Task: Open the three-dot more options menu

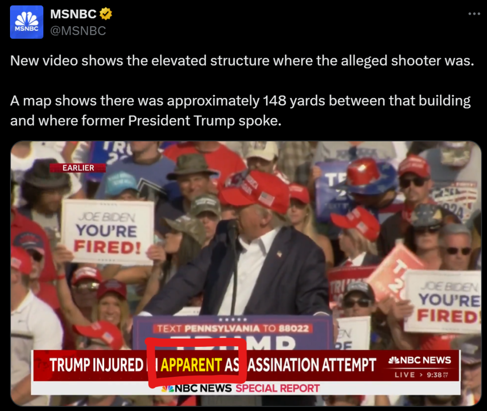Action: 474,14
